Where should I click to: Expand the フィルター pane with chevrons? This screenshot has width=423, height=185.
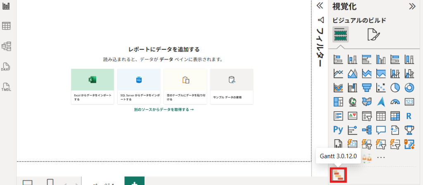tap(319, 6)
